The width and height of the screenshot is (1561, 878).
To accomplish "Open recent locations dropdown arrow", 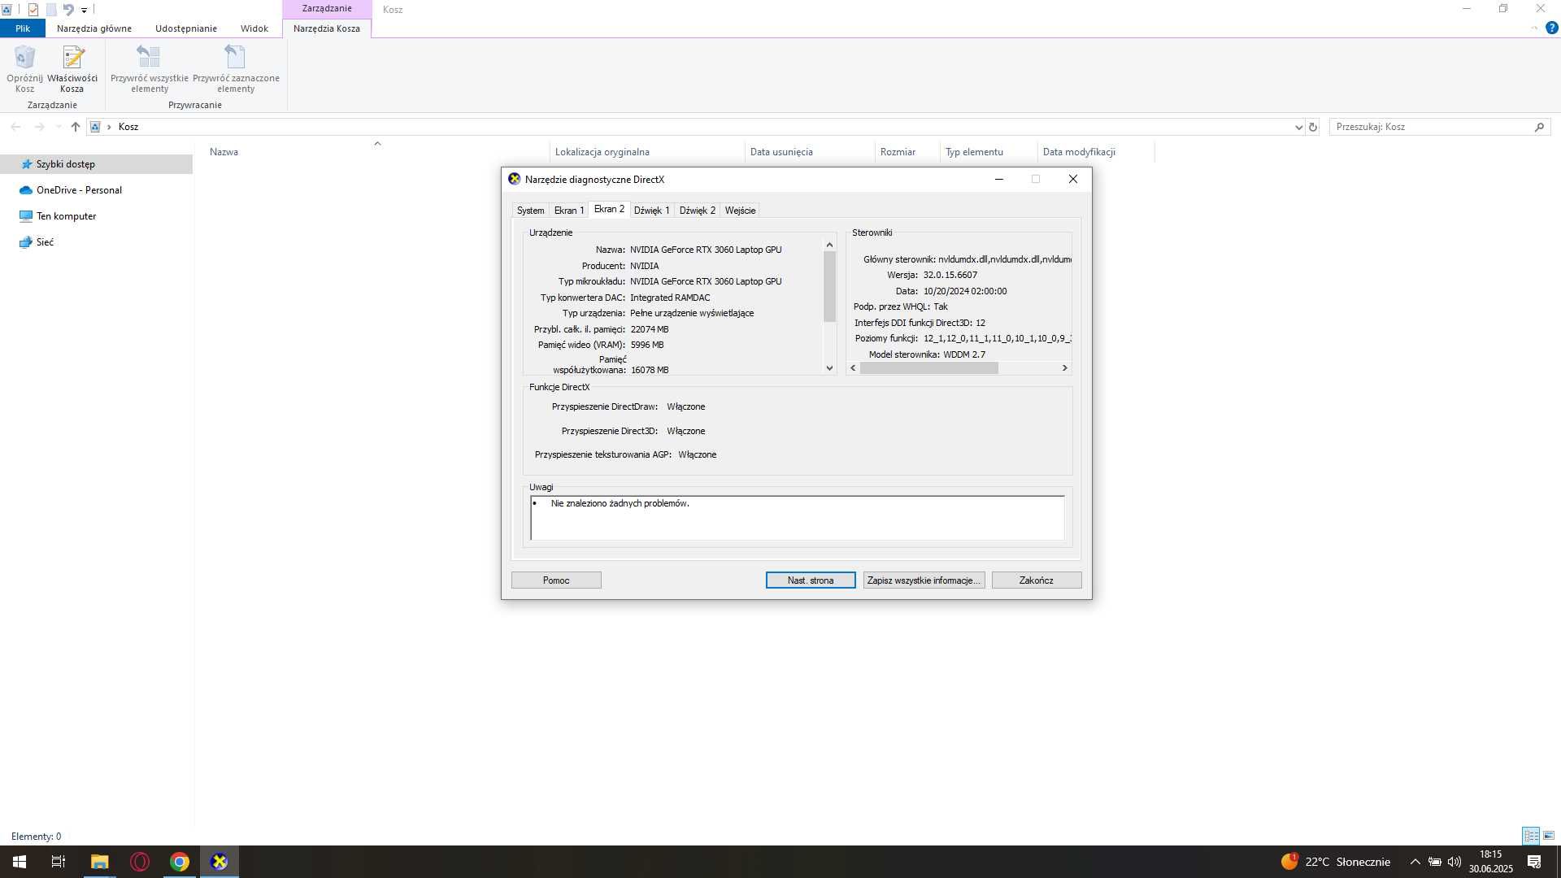I will pos(58,127).
